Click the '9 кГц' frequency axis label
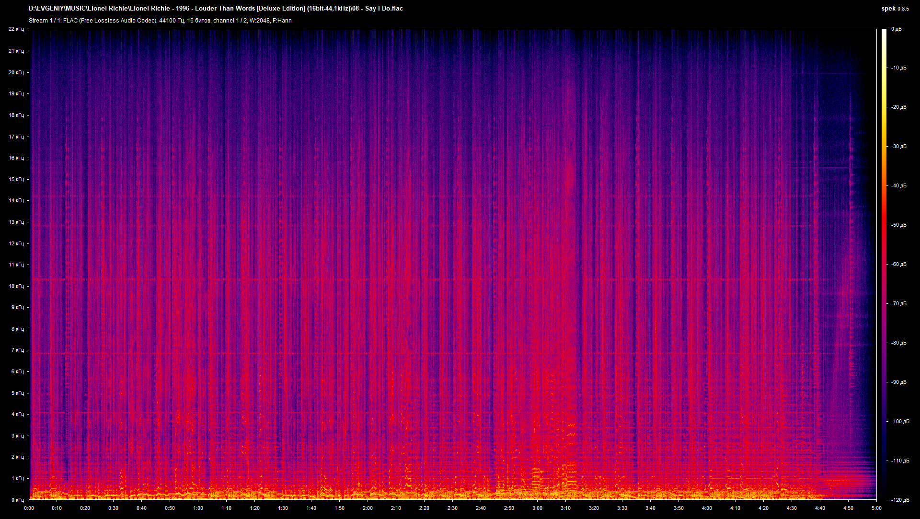 18,307
